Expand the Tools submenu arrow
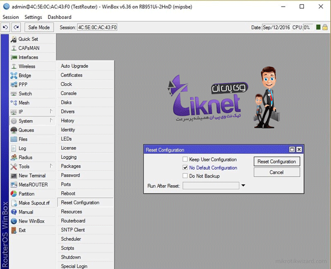Image resolution: width=331 pixels, height=269 pixels. (50, 166)
